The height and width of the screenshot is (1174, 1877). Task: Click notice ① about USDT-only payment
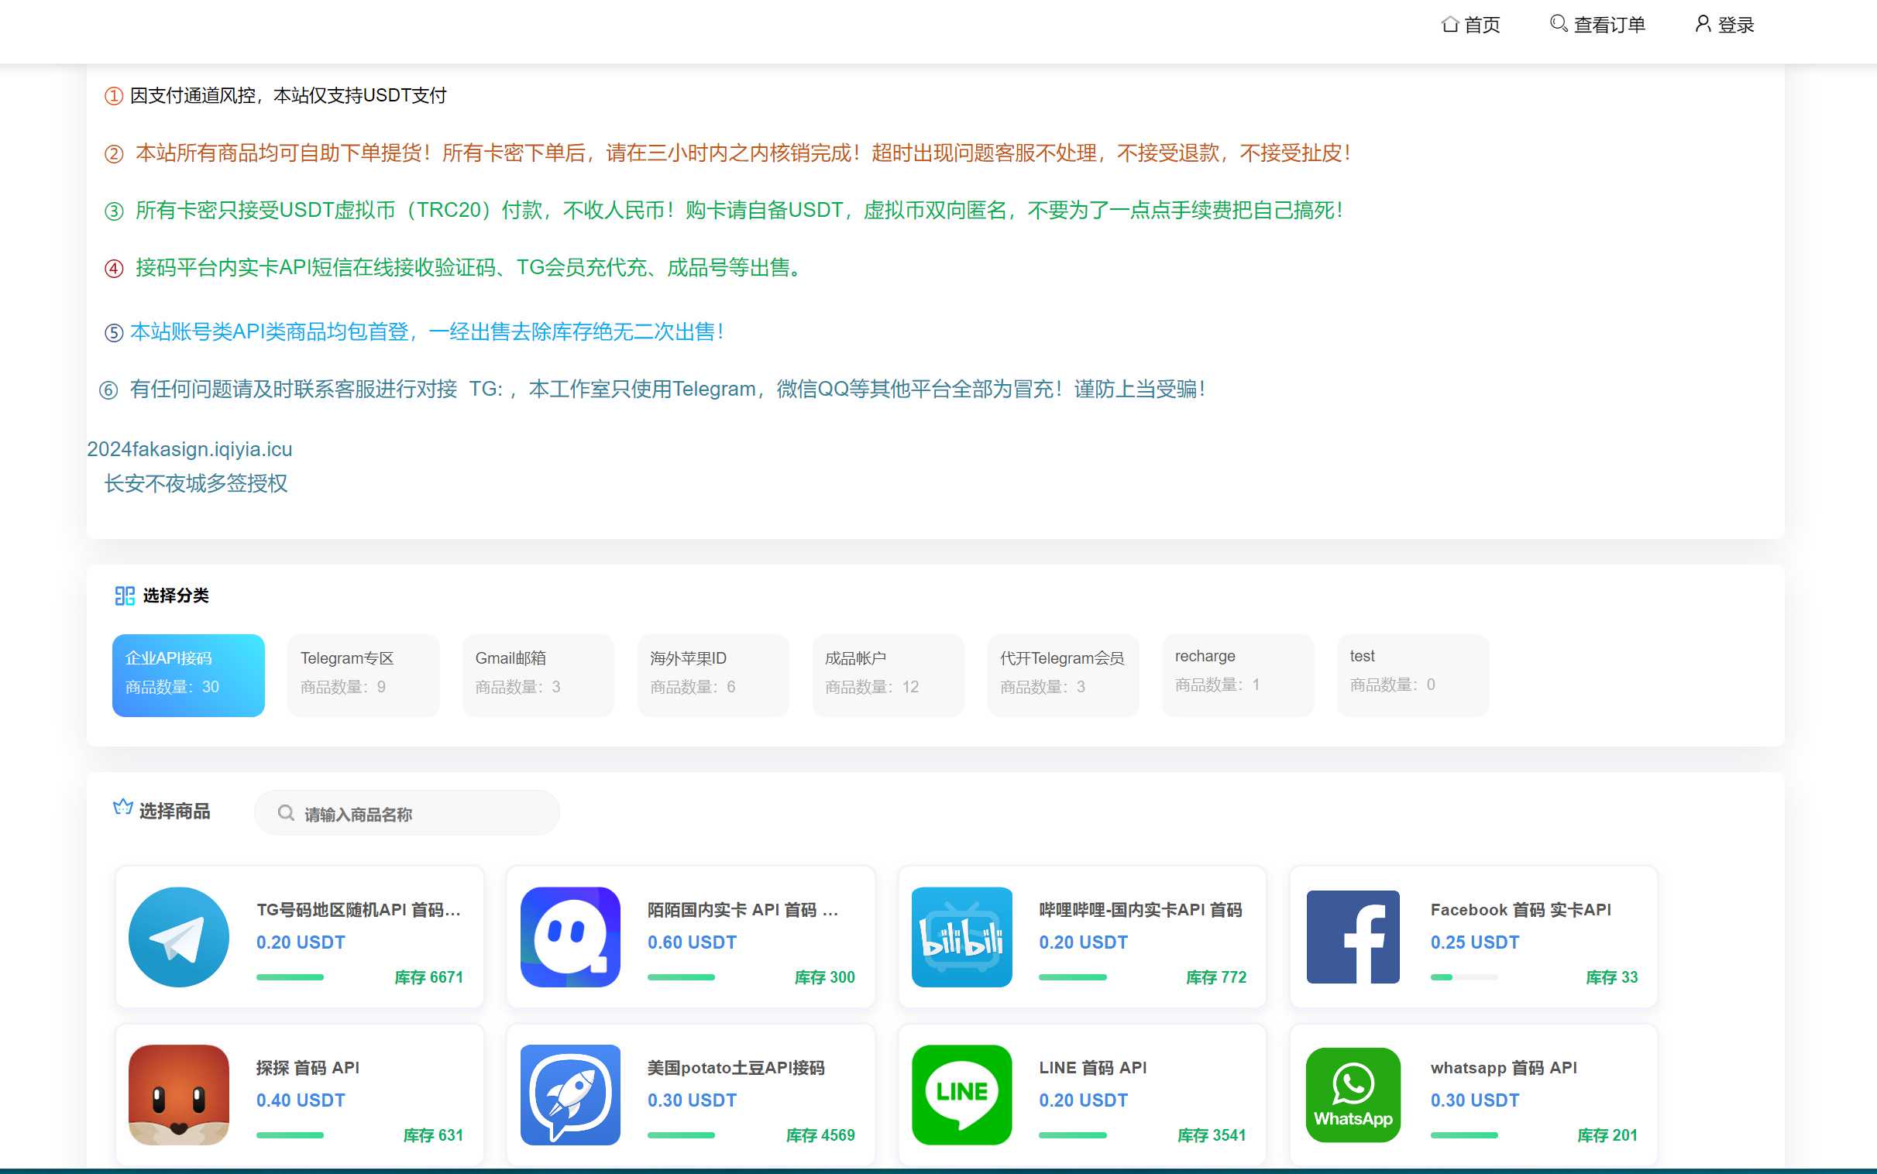pyautogui.click(x=276, y=95)
